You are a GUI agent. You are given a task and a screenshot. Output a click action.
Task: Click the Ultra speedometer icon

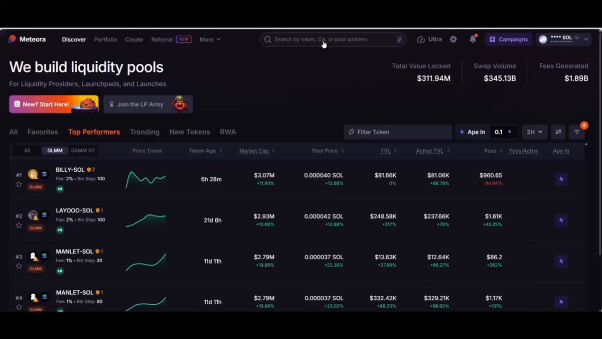[x=421, y=39]
